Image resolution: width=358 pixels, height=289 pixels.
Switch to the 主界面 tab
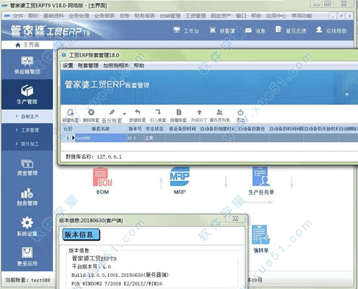tap(27, 45)
